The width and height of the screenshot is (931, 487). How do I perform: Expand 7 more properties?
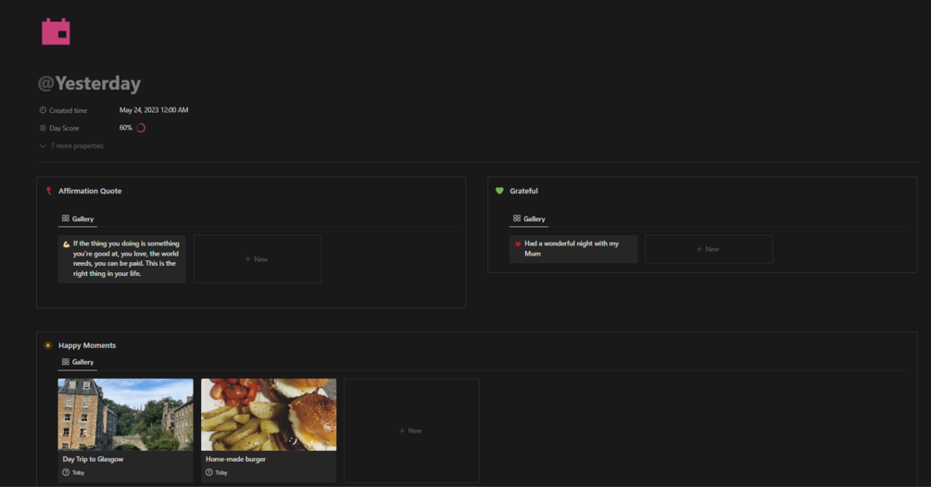71,146
